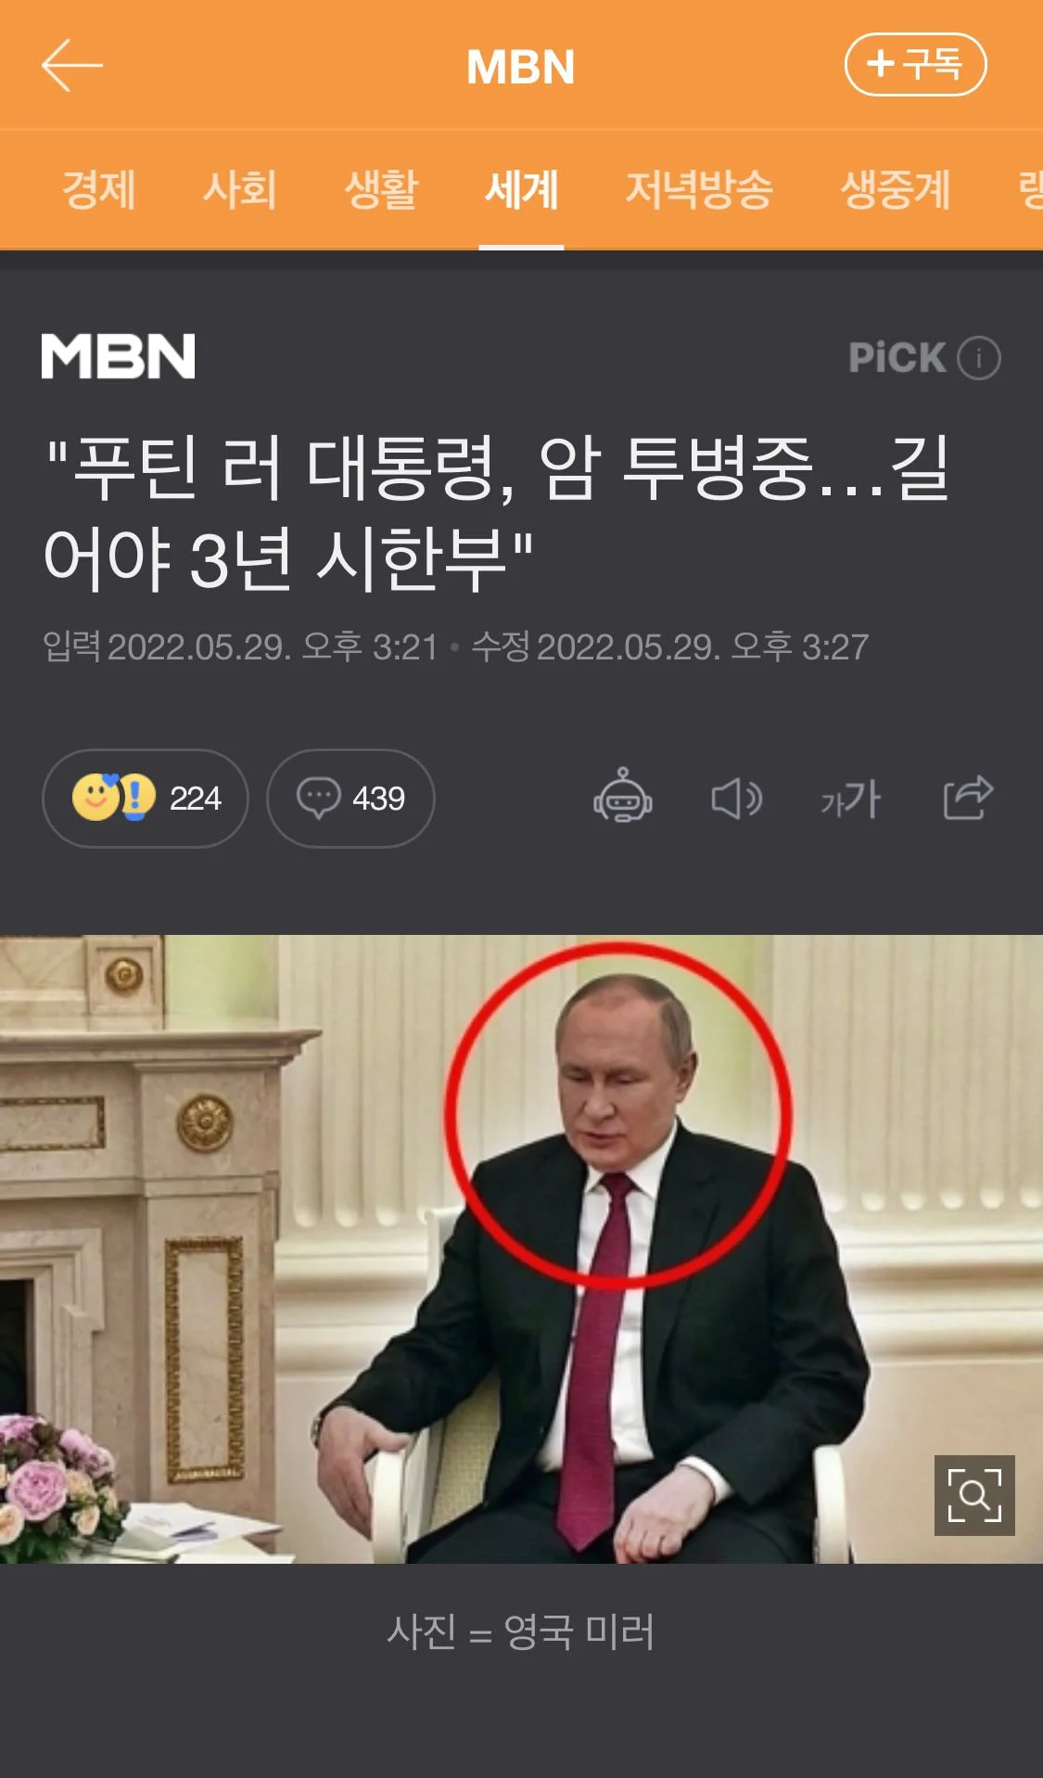Tap the MBN logo above headline

tap(119, 356)
